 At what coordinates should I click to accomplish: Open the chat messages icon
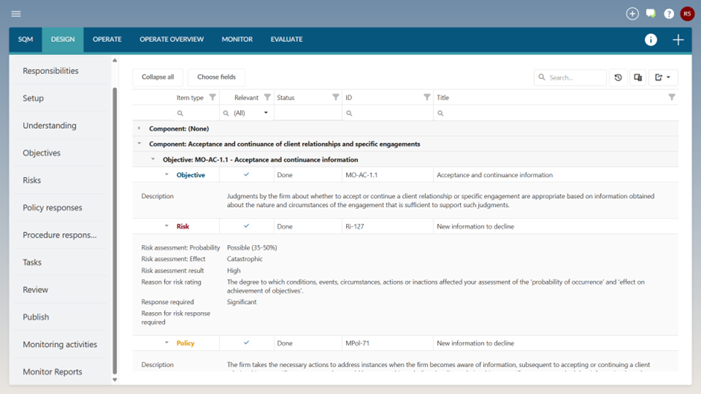pos(650,13)
